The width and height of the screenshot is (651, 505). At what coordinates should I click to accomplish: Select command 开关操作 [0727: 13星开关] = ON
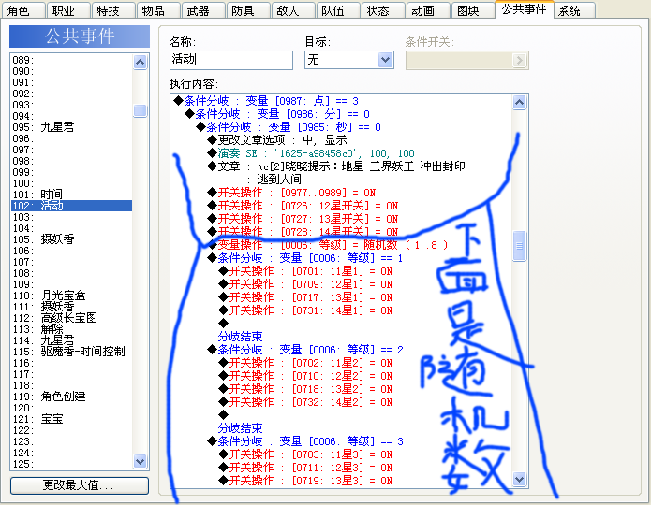[x=303, y=219]
